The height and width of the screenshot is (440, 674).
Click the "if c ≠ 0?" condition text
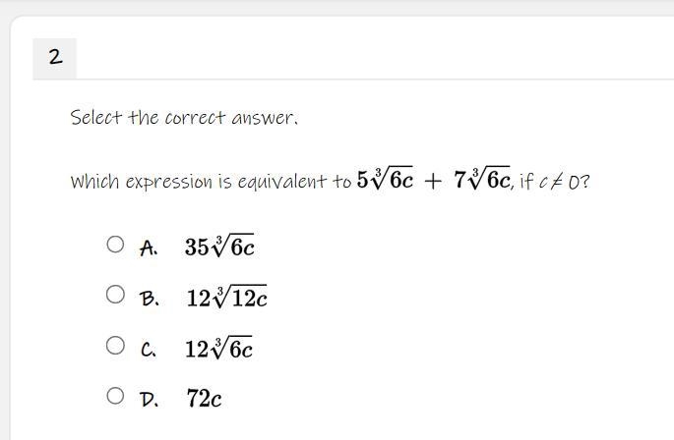pos(555,181)
